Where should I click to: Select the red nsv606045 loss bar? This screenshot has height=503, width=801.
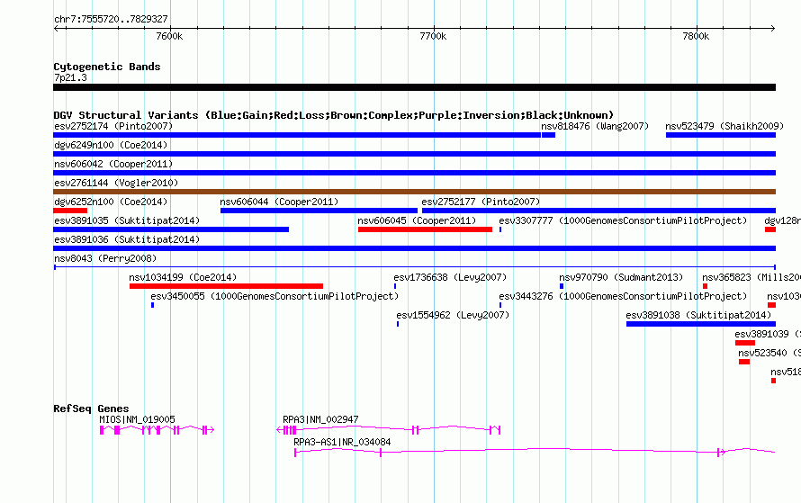pyautogui.click(x=425, y=229)
